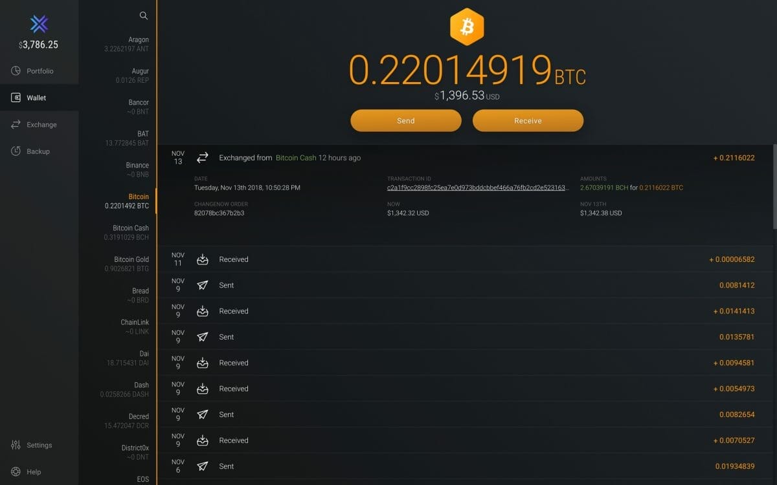Open the transaction ID link
Viewport: 777px width, 485px height.
477,187
